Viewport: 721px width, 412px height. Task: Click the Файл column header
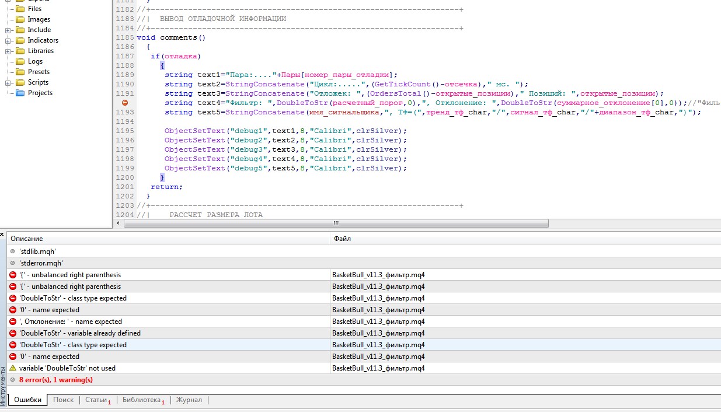(342, 239)
